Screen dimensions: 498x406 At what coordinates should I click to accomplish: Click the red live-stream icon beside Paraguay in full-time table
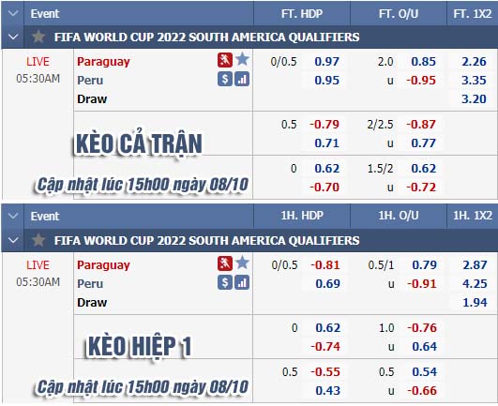225,60
